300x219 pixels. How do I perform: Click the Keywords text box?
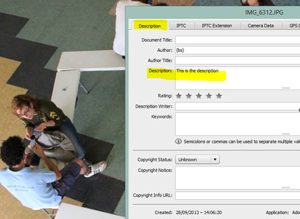(x=238, y=124)
